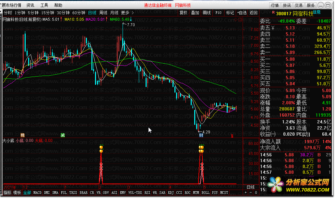
Task: Choose the ASI indicator
Action: 114,193
